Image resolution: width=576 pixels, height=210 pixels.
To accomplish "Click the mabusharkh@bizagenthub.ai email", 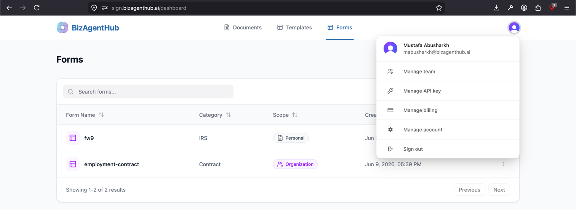I will click(437, 52).
